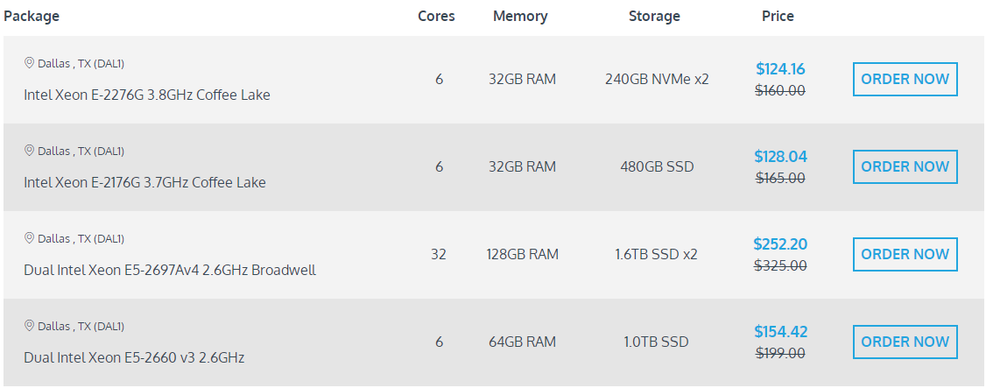The image size is (986, 388).
Task: Sort by the Price column header
Action: (x=778, y=16)
